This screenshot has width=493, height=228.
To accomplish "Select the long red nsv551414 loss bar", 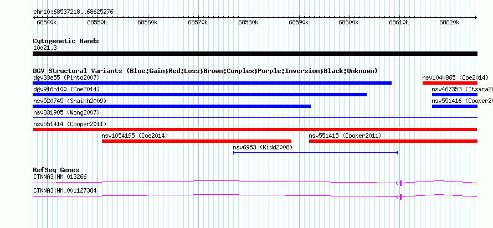I will [255, 129].
